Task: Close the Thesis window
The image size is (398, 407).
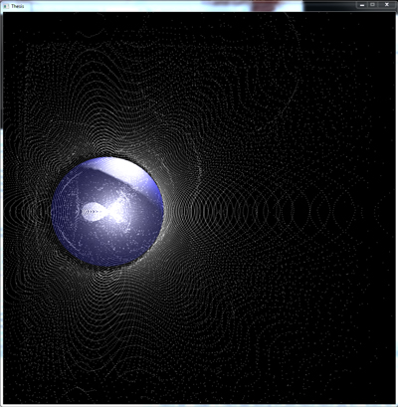Action: 386,5
